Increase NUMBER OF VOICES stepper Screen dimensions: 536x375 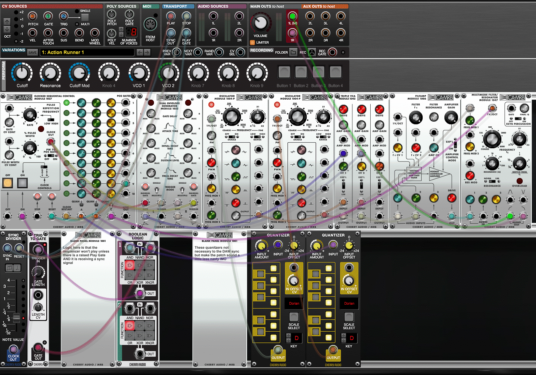(121, 30)
